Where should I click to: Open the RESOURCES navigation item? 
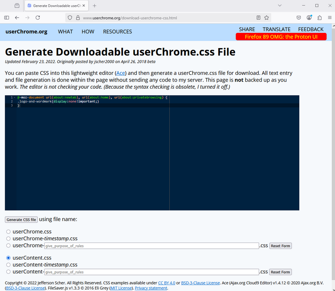coord(117,32)
